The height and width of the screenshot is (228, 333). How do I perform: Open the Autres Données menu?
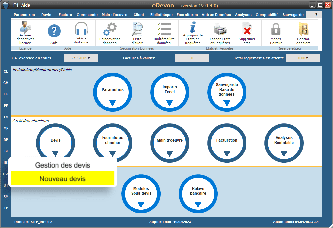click(x=216, y=15)
